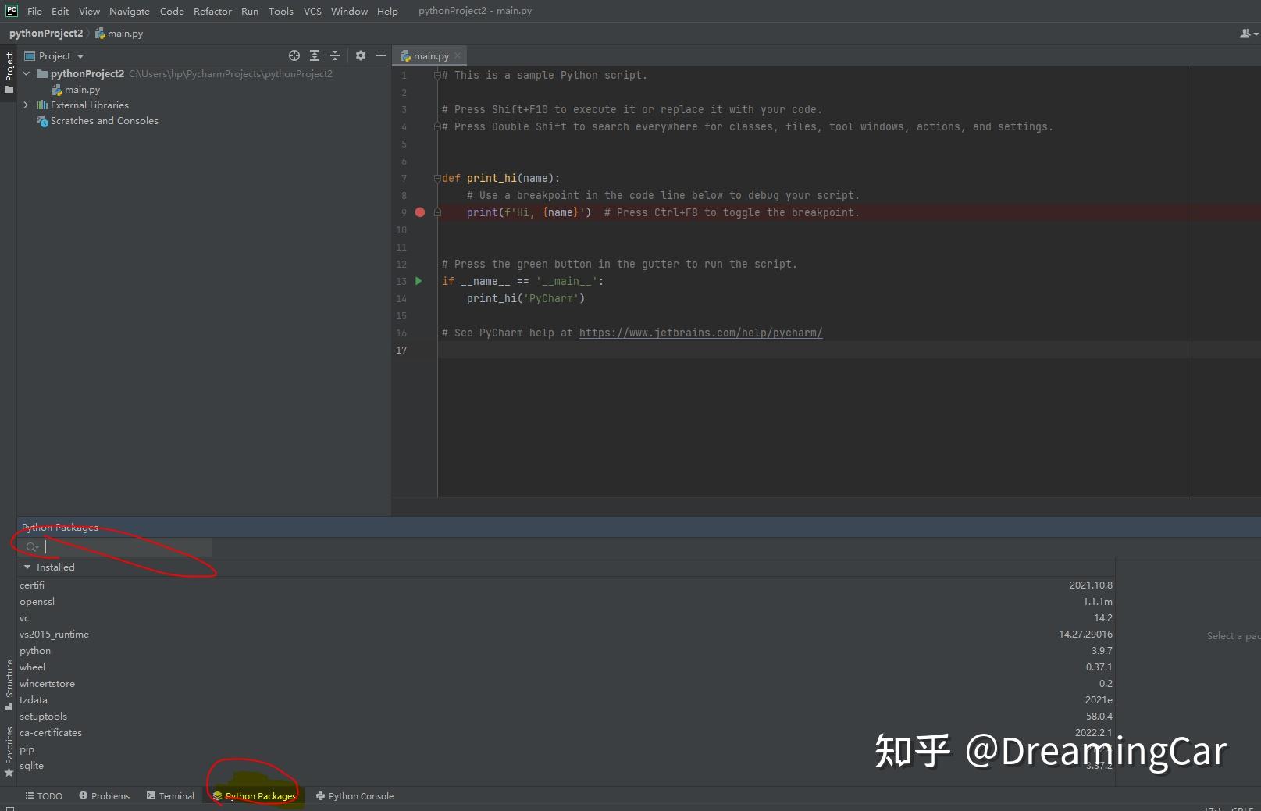Open the Python Packages tool window
This screenshot has width=1261, height=811.
[255, 795]
